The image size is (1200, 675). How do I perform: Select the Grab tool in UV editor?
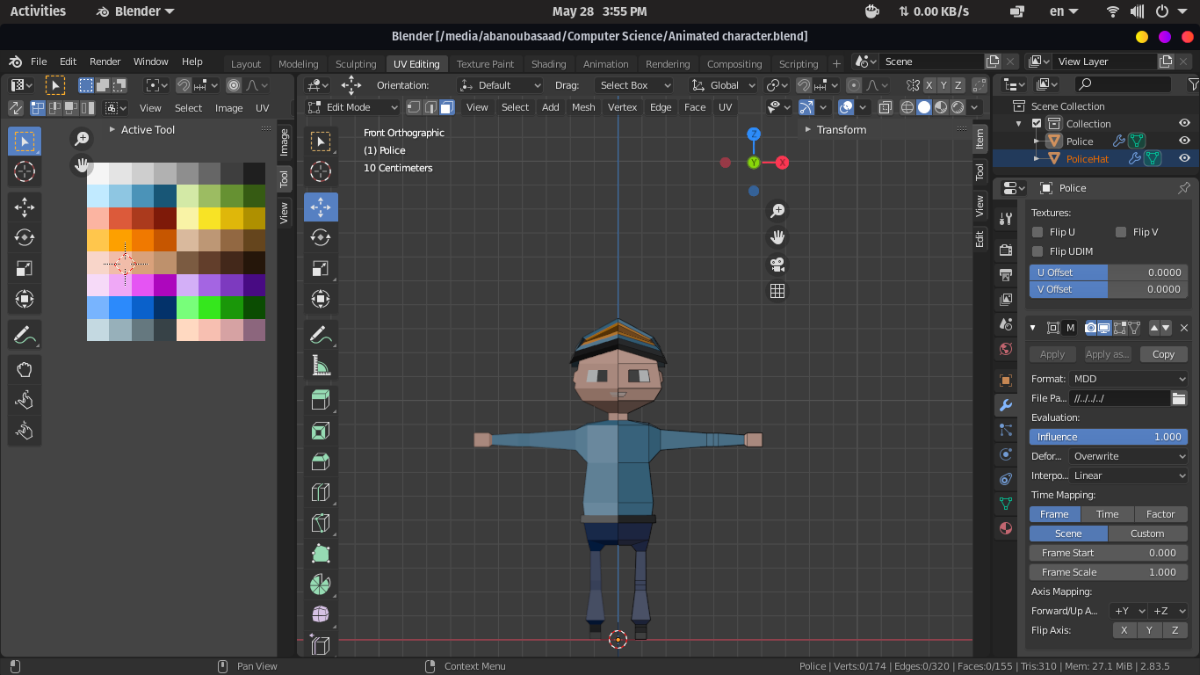point(25,370)
